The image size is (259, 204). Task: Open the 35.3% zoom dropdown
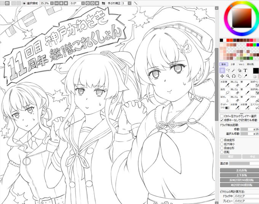coord(52,3)
